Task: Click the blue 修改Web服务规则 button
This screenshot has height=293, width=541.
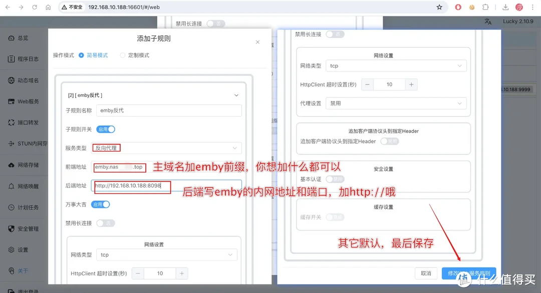Action: pyautogui.click(x=469, y=273)
